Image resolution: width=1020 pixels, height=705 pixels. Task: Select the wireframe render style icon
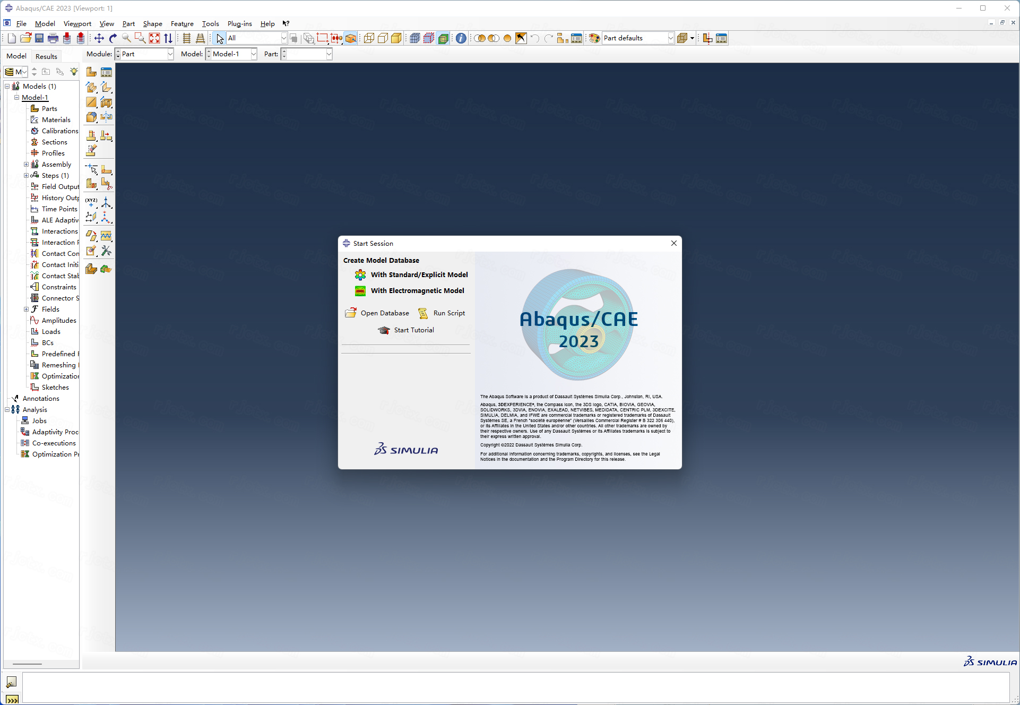coord(369,38)
